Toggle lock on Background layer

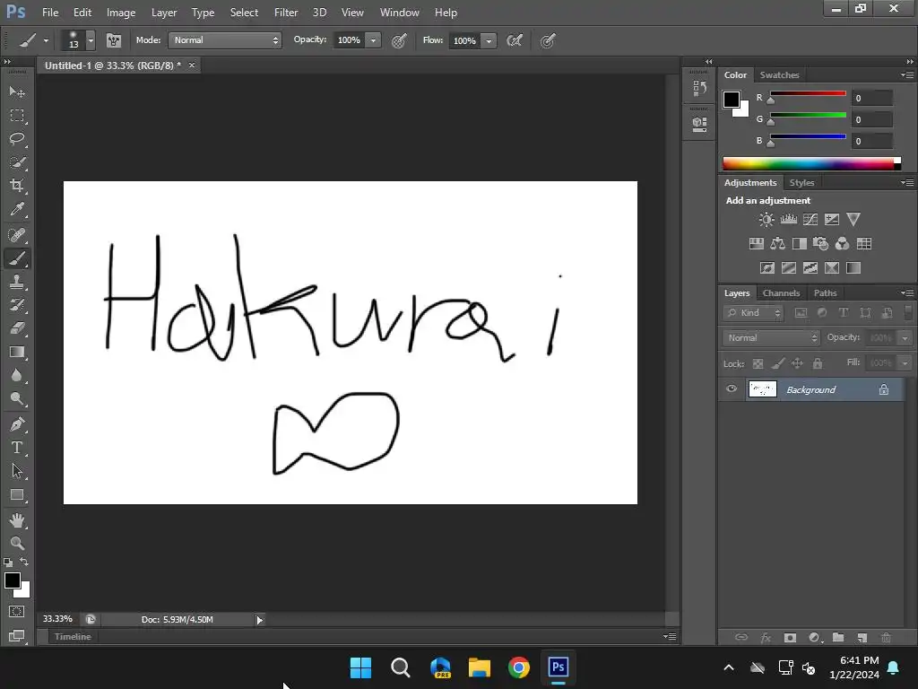click(x=883, y=389)
